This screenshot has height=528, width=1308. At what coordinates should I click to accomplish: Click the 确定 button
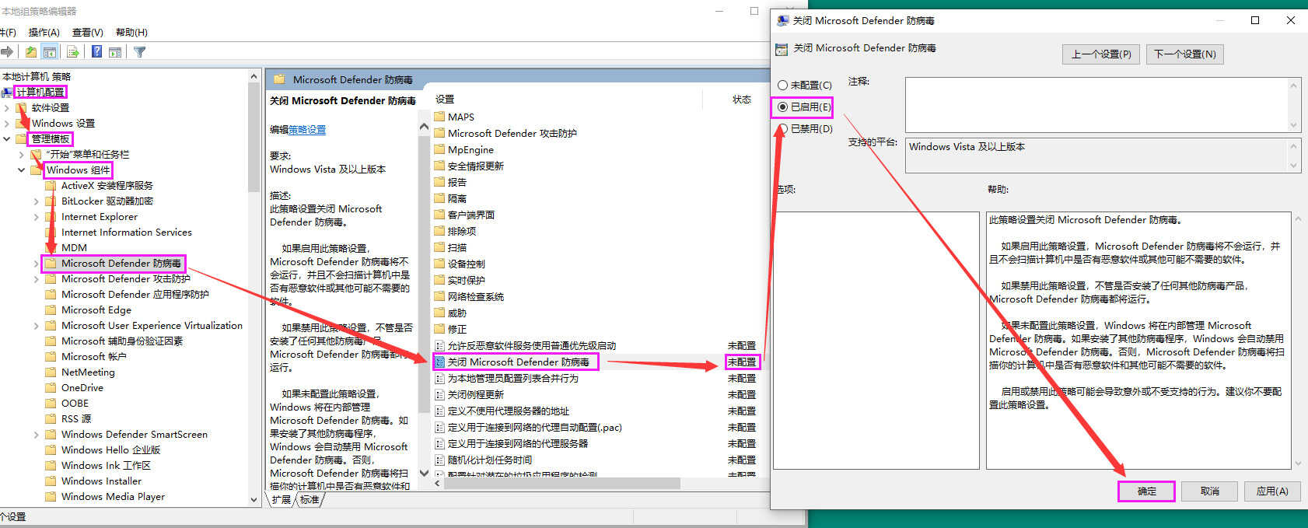(x=1146, y=491)
